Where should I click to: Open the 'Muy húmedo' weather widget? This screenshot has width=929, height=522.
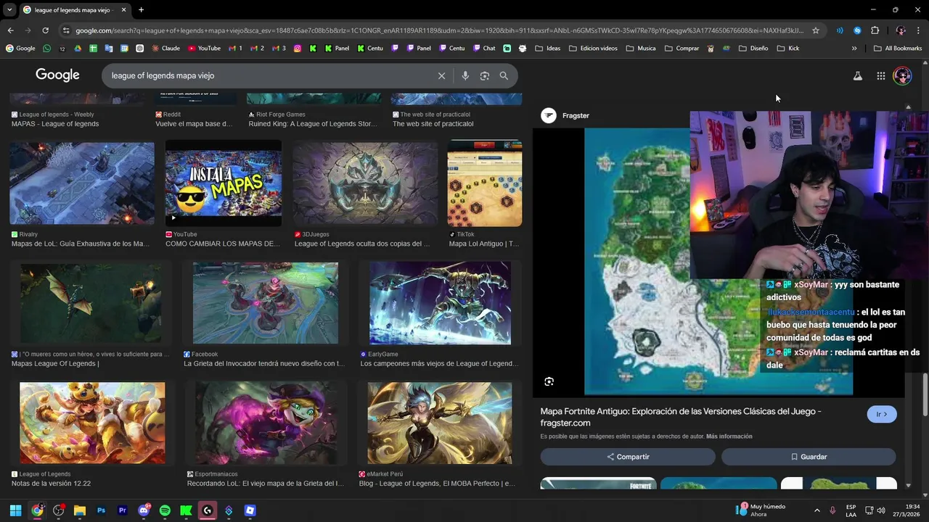[762, 510]
